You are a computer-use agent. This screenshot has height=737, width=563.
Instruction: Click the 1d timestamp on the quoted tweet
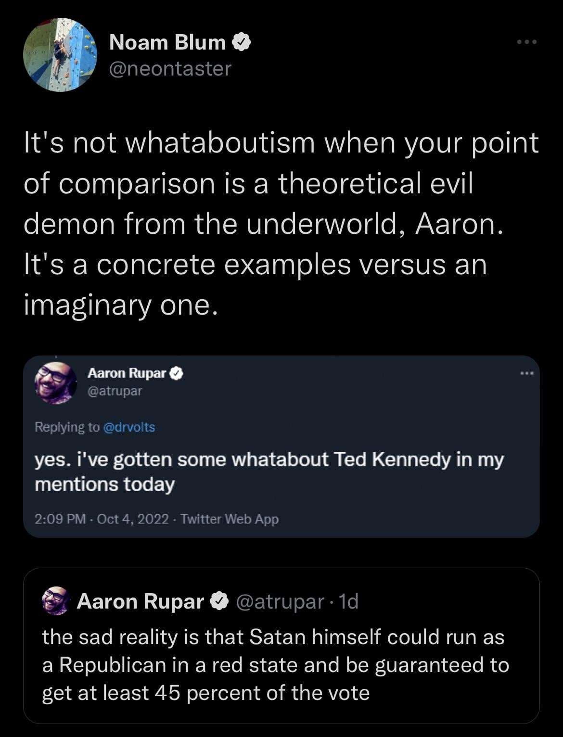point(349,601)
